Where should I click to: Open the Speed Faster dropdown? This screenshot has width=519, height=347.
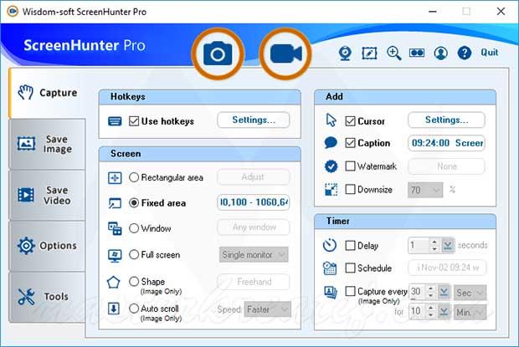267,309
